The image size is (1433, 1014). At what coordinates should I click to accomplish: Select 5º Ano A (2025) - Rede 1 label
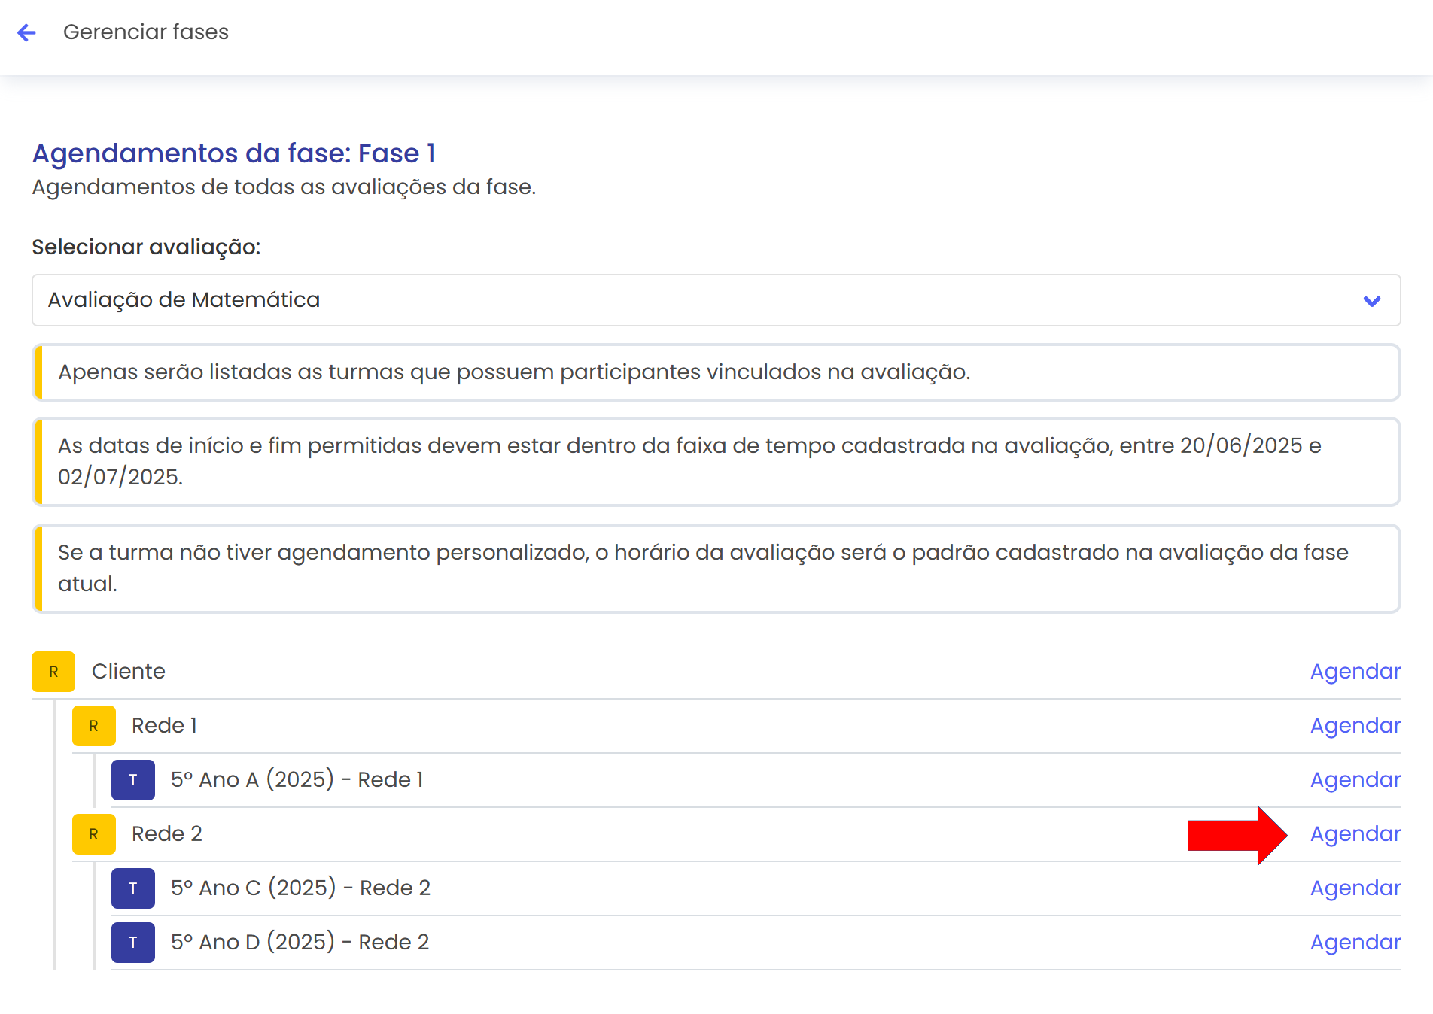point(297,780)
